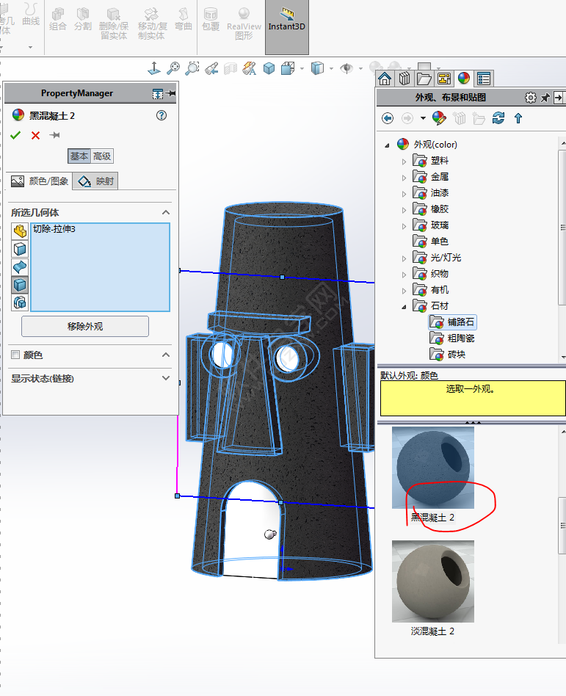Image resolution: width=566 pixels, height=696 pixels.
Task: Click the Previous View icon
Action: (x=211, y=68)
